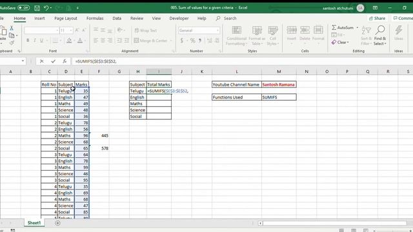Click the English cell in column H

pos(137,97)
